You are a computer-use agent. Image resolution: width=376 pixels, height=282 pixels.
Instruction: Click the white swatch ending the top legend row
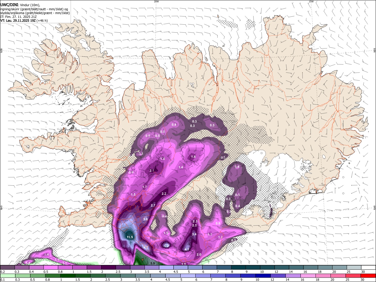368,267
